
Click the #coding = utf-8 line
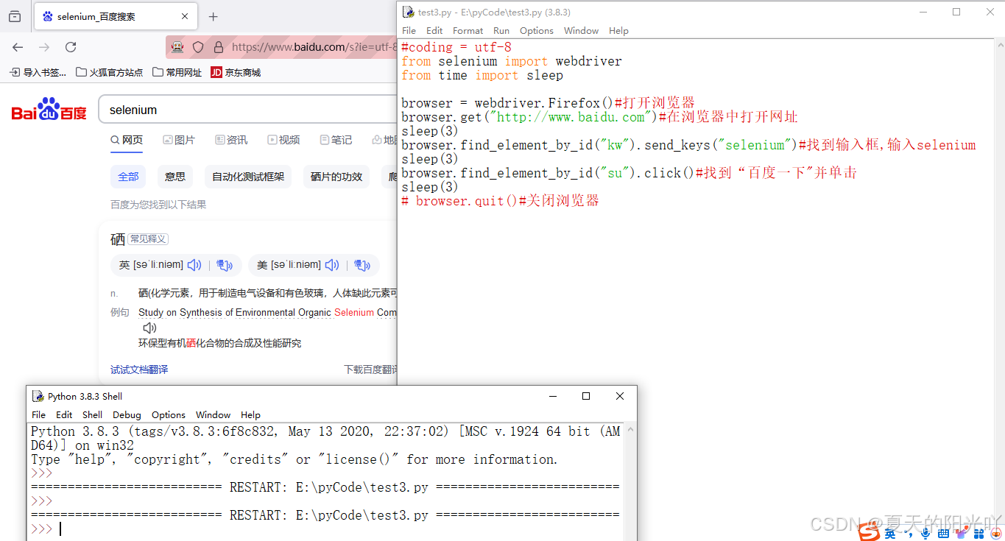click(x=456, y=47)
